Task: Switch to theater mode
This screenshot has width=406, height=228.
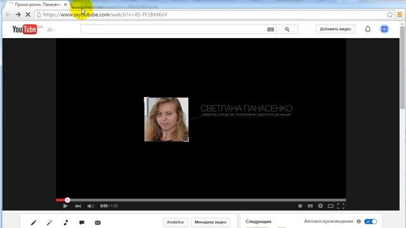Action: click(x=331, y=206)
